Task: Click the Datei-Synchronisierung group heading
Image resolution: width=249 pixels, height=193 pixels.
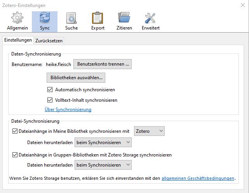Action: (x=35, y=121)
